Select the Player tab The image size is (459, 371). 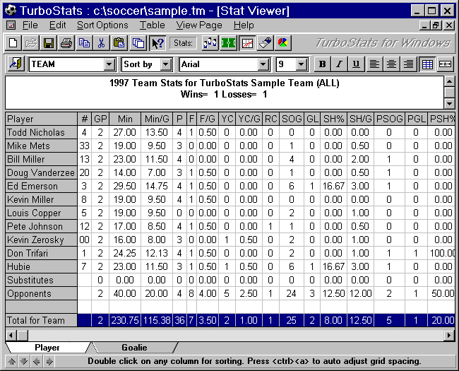(x=47, y=348)
